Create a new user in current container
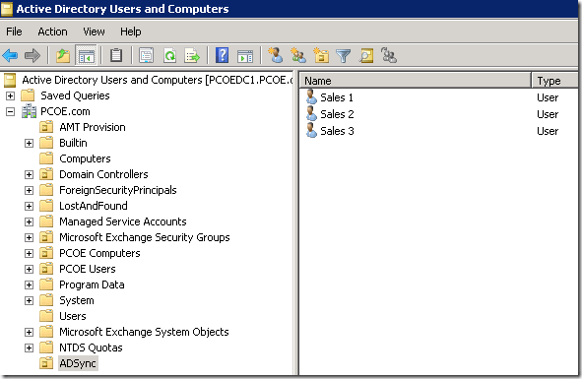582x379 pixels. (x=276, y=55)
